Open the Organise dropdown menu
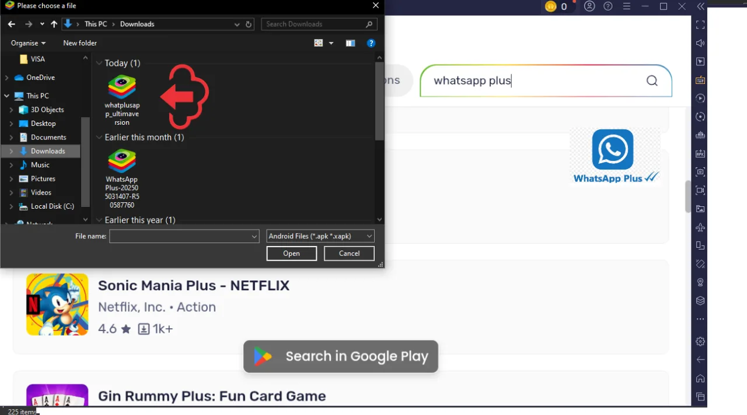The image size is (747, 415). pyautogui.click(x=28, y=43)
